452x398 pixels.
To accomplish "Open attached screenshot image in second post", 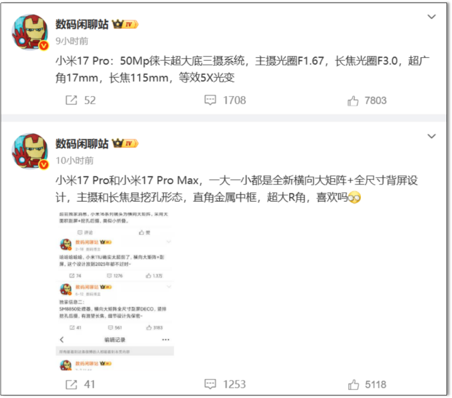I will [x=115, y=291].
